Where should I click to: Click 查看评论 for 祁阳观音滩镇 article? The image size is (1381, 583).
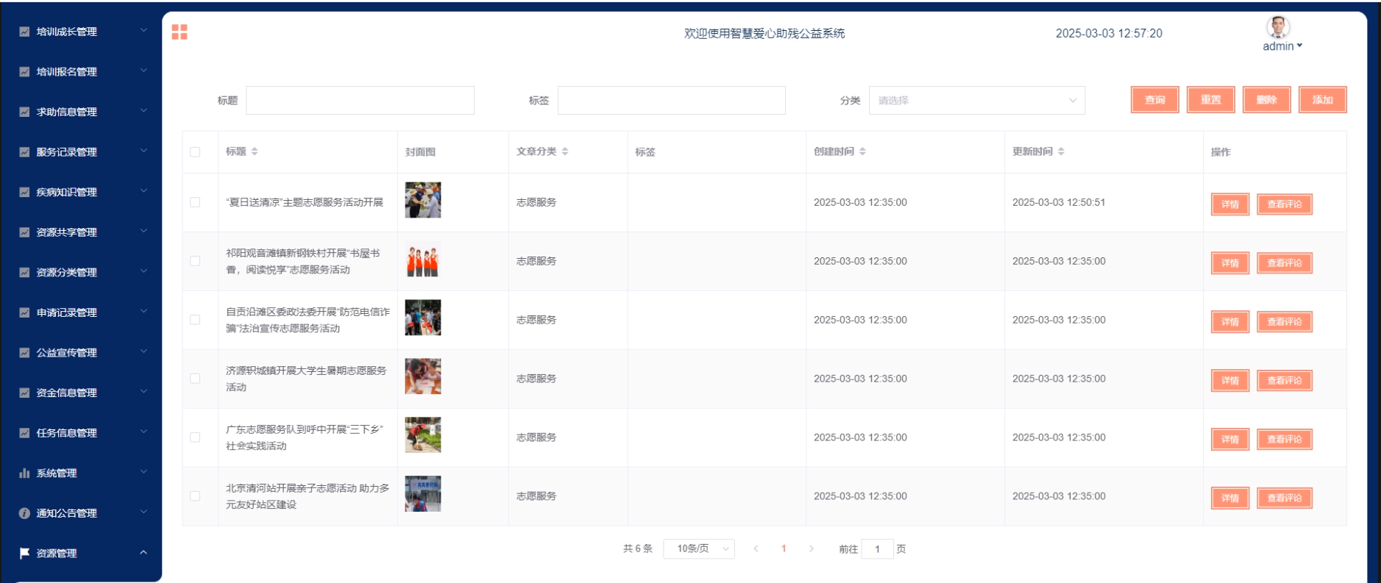(x=1285, y=263)
